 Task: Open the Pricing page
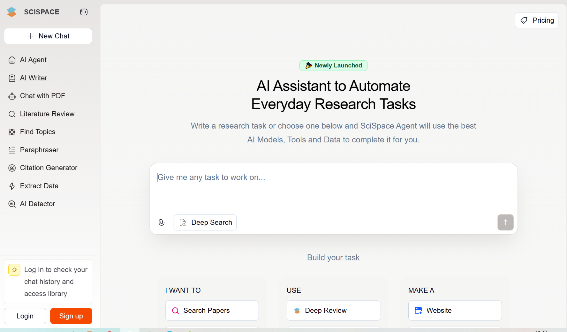[537, 20]
